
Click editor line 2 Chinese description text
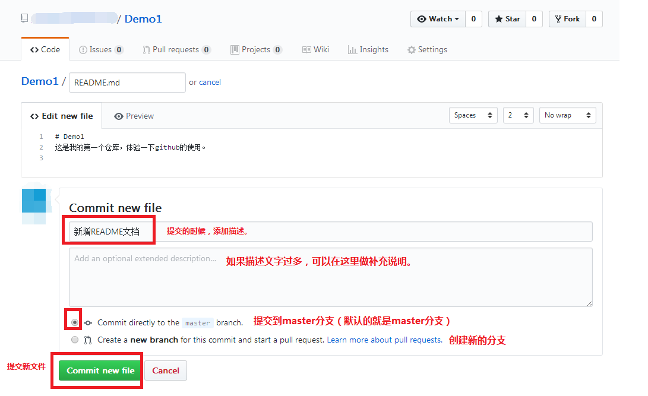pyautogui.click(x=130, y=147)
